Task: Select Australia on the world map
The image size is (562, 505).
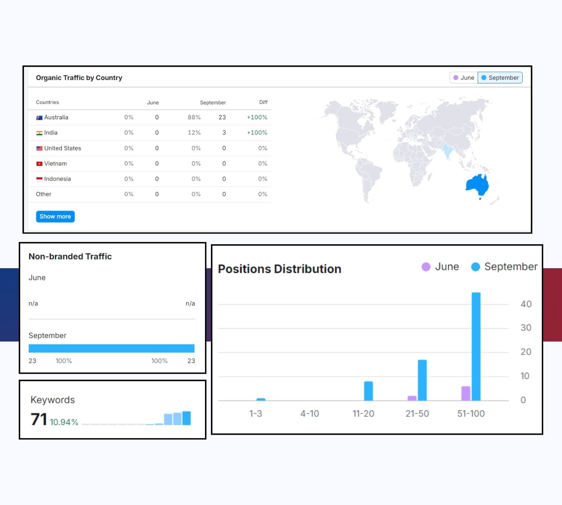Action: pyautogui.click(x=478, y=185)
